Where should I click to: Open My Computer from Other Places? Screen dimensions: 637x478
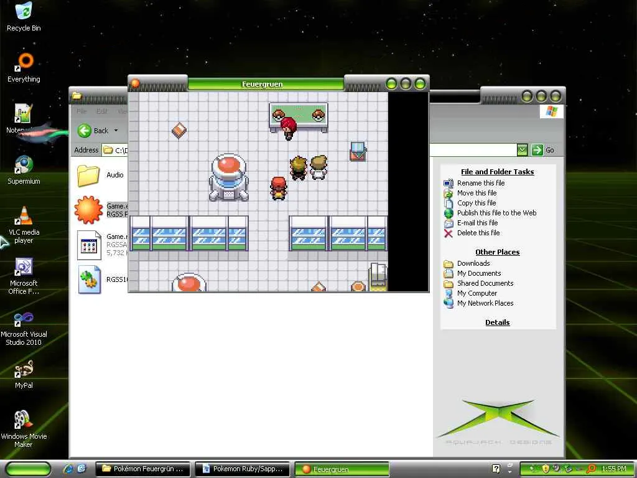click(477, 293)
